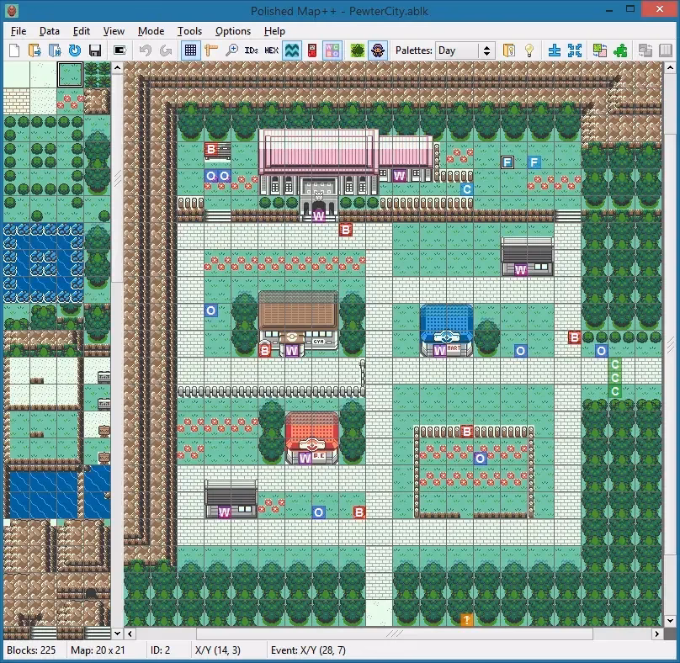Click the gray panel layout icon
The image size is (680, 663).
pos(666,50)
